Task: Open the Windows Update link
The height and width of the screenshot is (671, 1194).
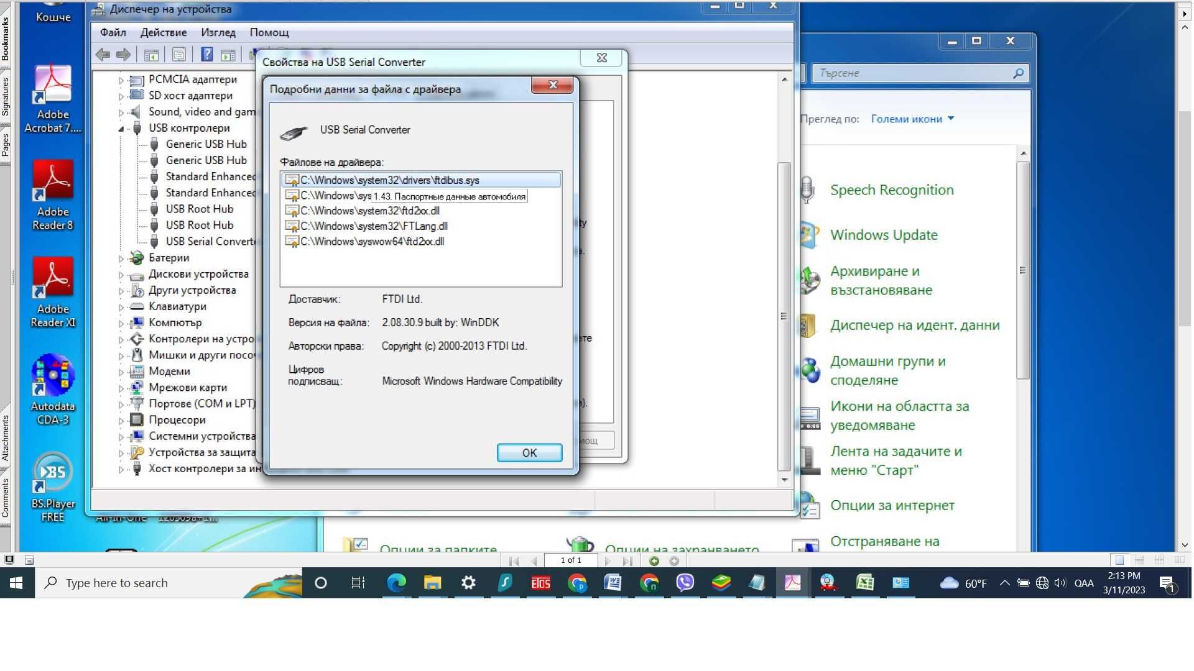Action: pyautogui.click(x=884, y=235)
